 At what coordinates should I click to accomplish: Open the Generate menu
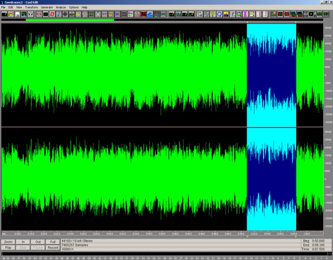(x=47, y=7)
